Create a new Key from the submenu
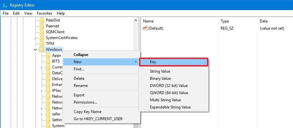 174,62
